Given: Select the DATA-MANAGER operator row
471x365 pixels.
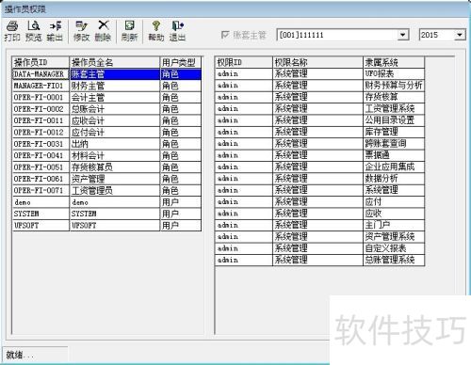Looking at the screenshot, I should point(106,74).
